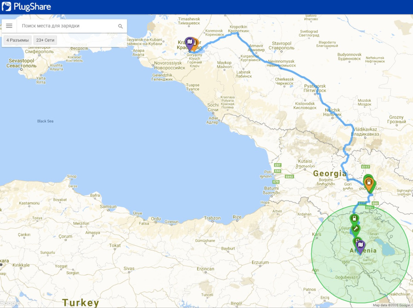Focus the Поиск места для зарядки field
The image size is (413, 308).
pyautogui.click(x=67, y=26)
